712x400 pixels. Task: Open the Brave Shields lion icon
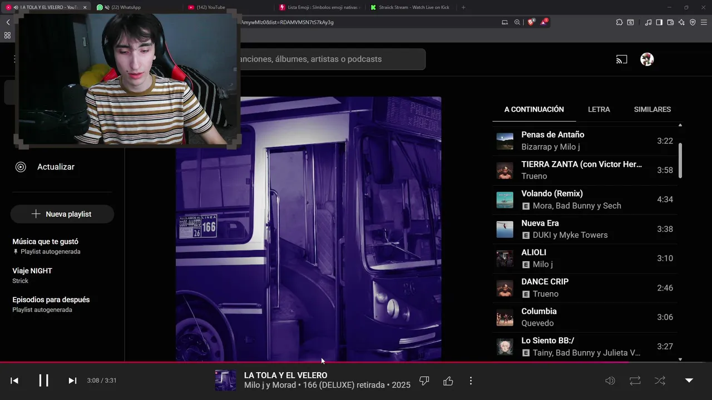point(531,22)
